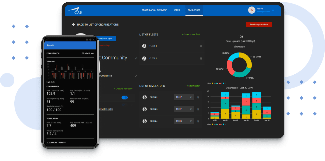The height and width of the screenshot is (161, 325).
Task: Click the compression volume chart on the phone
Action: [x=70, y=71]
